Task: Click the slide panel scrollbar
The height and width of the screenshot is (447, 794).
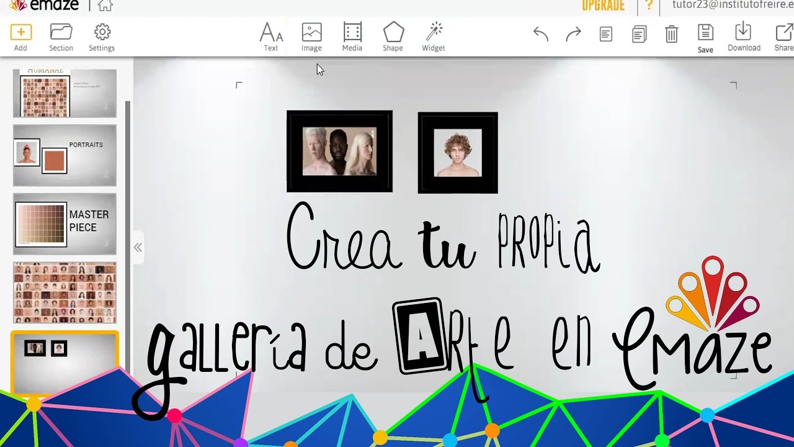Action: [x=128, y=236]
